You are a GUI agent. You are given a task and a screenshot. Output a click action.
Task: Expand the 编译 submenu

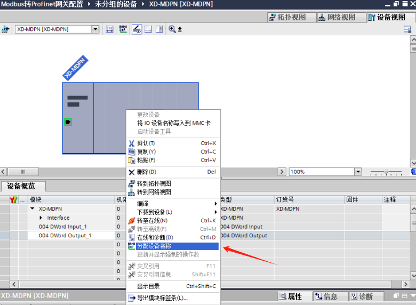pyautogui.click(x=173, y=204)
